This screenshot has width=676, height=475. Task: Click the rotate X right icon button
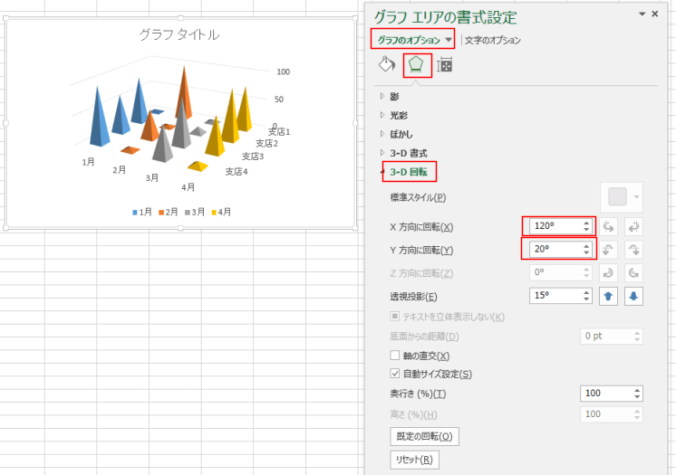click(x=634, y=226)
